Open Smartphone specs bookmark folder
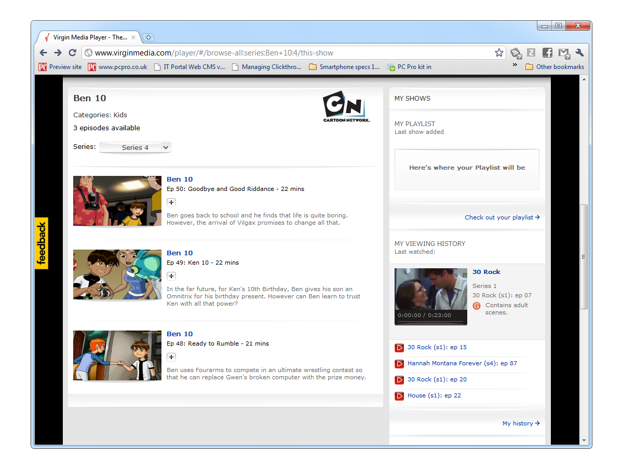 click(x=344, y=67)
